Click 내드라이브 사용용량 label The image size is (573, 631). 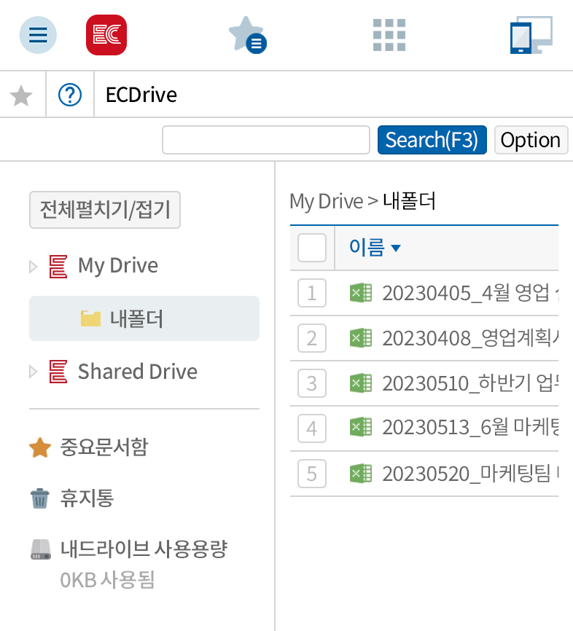[x=144, y=549]
